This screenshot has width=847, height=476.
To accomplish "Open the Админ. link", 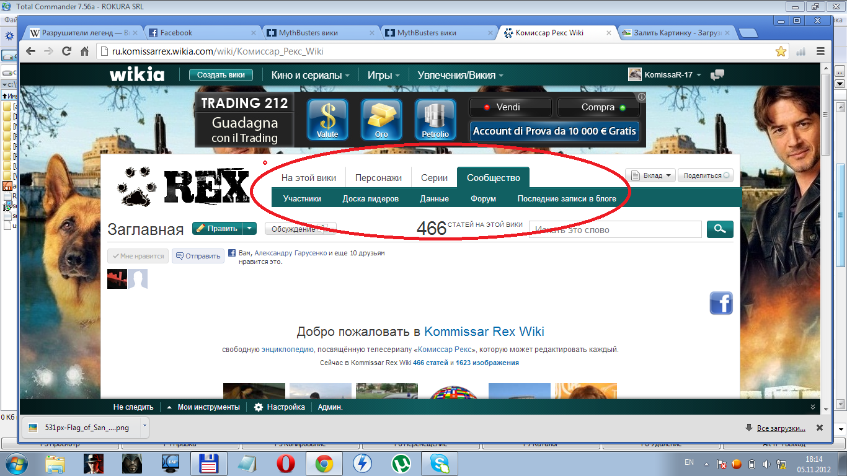I will tap(330, 407).
